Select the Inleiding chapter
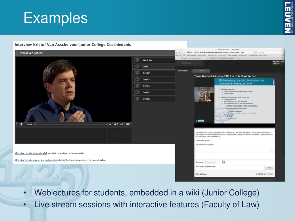Screen dimensions: 295x221 coord(154,60)
